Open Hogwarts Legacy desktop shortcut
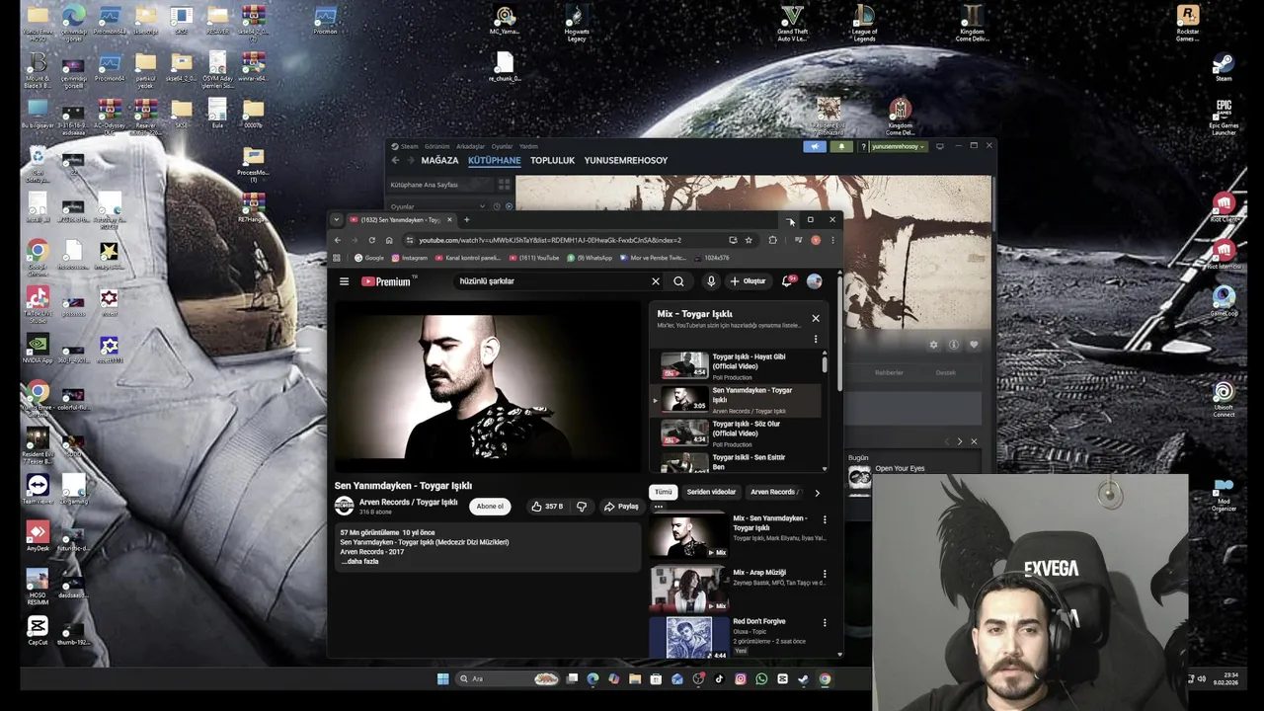The height and width of the screenshot is (711, 1264). (577, 24)
